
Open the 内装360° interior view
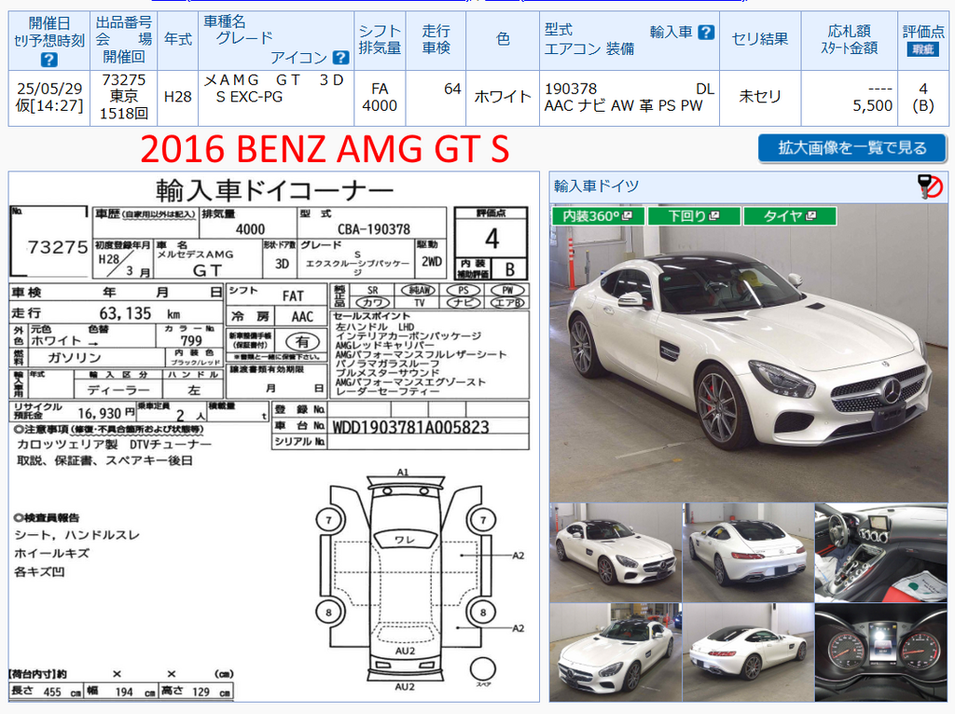point(598,216)
